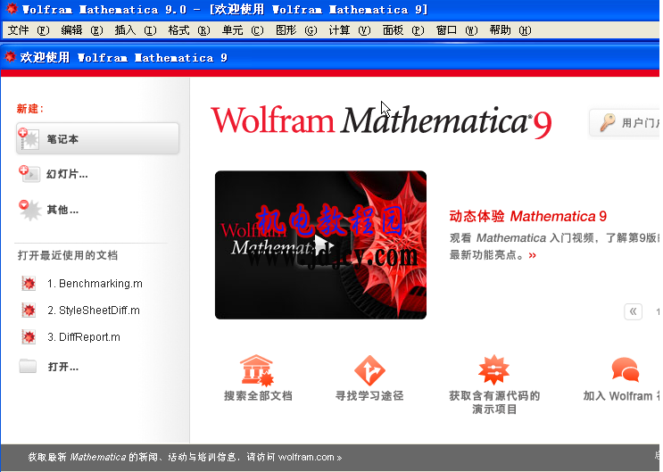Viewport: 663px width, 472px height.
Task: Go to previous slide with « button
Action: tap(633, 311)
